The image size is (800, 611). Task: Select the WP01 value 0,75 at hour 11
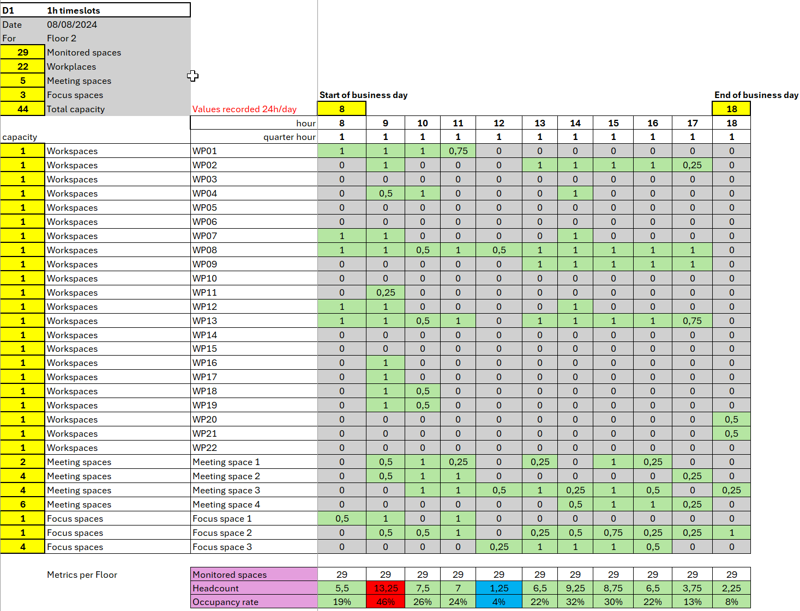pos(458,151)
